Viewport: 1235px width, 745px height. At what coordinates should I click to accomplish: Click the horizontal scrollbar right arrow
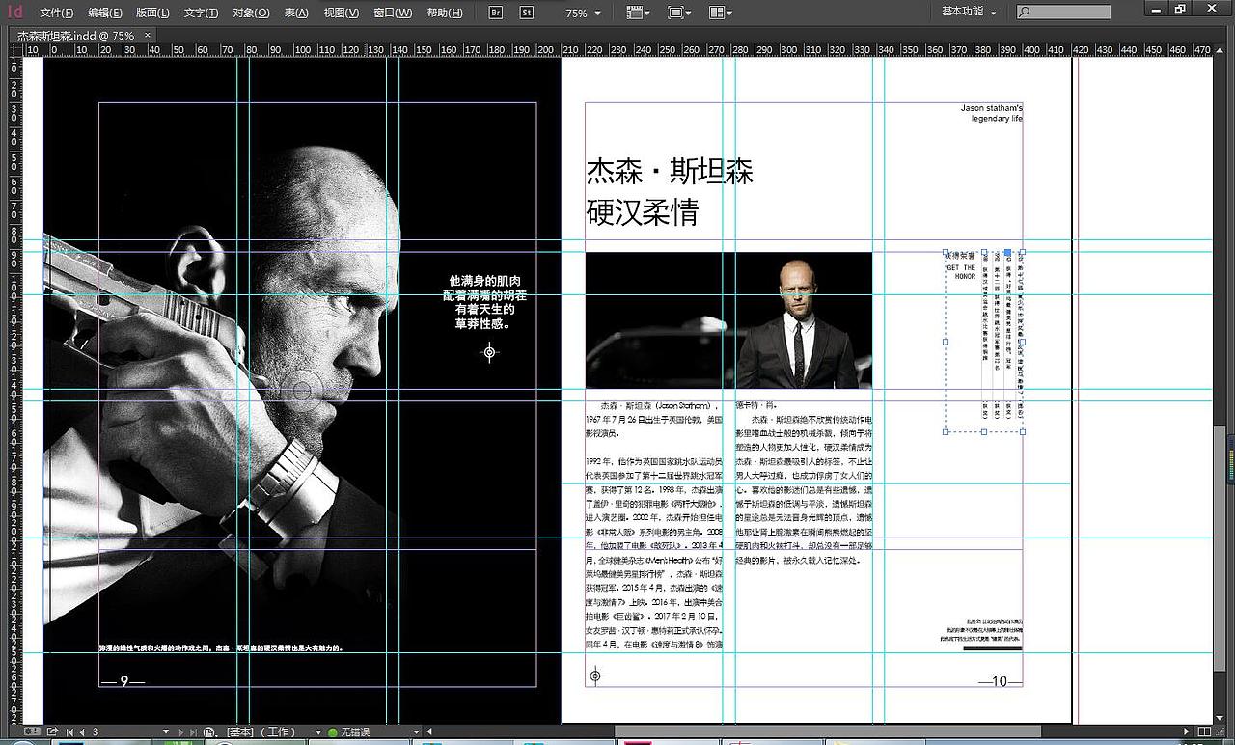[1187, 732]
